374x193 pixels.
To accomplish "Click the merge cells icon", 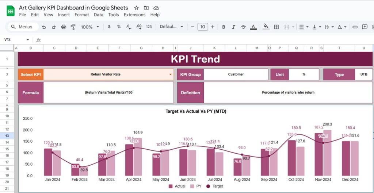I will 287,27.
